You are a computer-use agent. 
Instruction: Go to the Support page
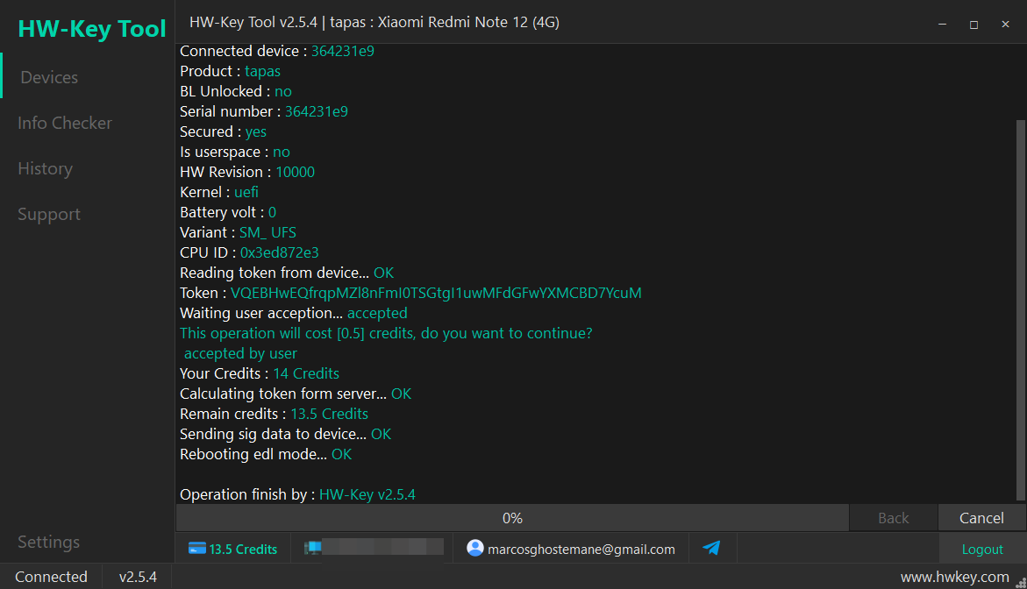49,214
